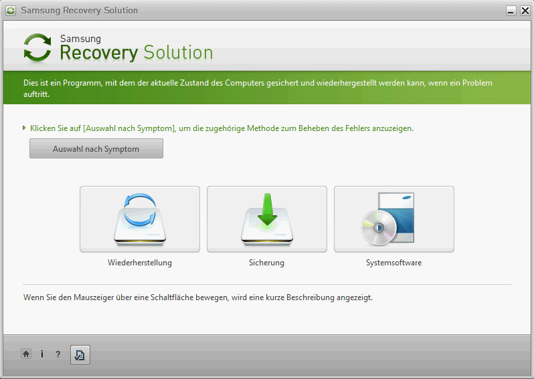
Task: Close the Samsung Recovery Solution window
Action: [525, 11]
